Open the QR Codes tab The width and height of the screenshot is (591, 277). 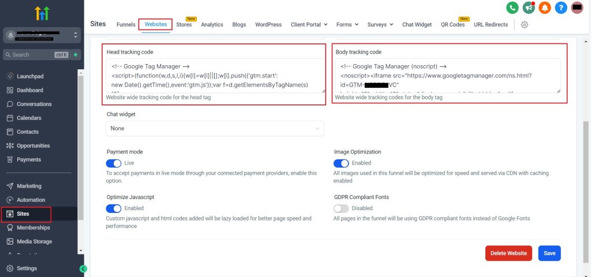pos(452,24)
